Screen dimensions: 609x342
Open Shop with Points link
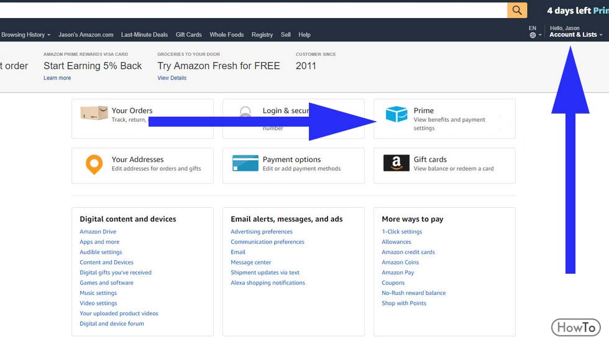pos(404,304)
